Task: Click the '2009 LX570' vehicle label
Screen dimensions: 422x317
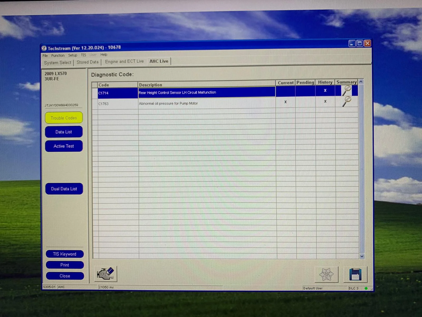Action: tap(56, 74)
